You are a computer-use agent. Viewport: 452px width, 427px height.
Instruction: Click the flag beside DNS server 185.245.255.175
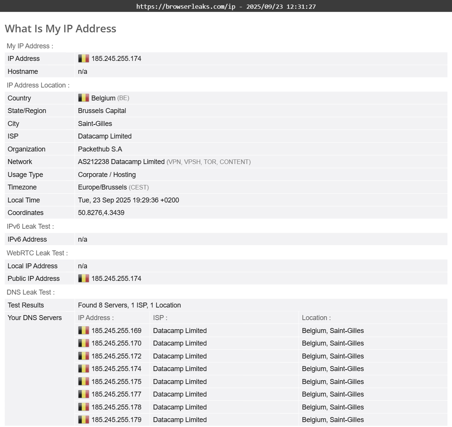pos(83,382)
